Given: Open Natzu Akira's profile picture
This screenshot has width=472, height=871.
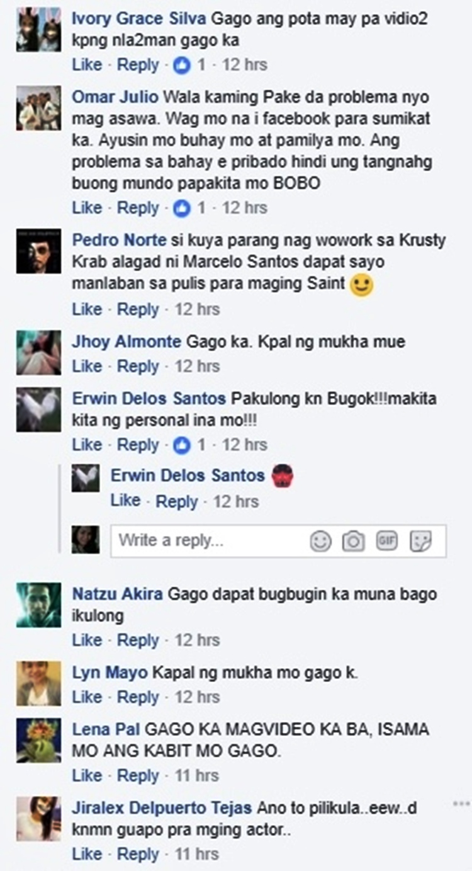Looking at the screenshot, I should tap(38, 605).
